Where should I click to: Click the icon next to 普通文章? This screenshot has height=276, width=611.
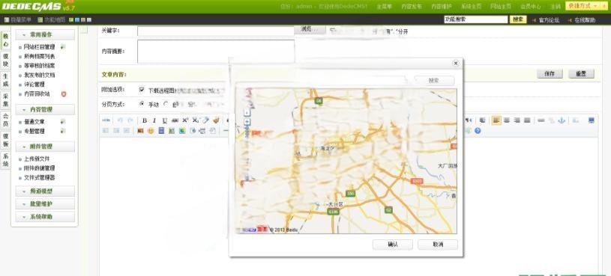tap(63, 122)
